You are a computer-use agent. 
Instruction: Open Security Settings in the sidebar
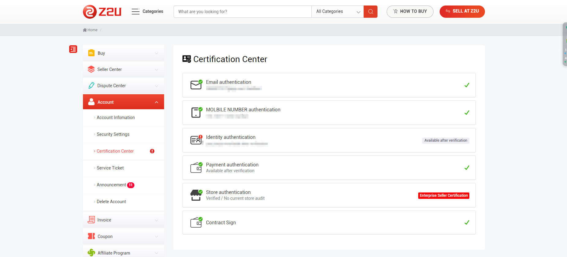coord(113,134)
